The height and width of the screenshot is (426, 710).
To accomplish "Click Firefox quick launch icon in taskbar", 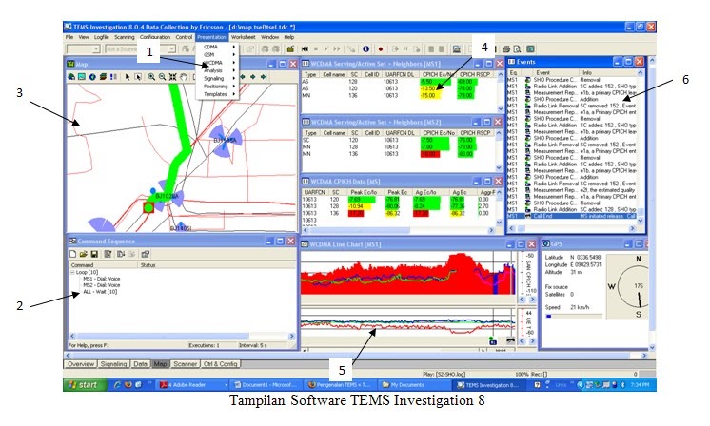I will (128, 385).
